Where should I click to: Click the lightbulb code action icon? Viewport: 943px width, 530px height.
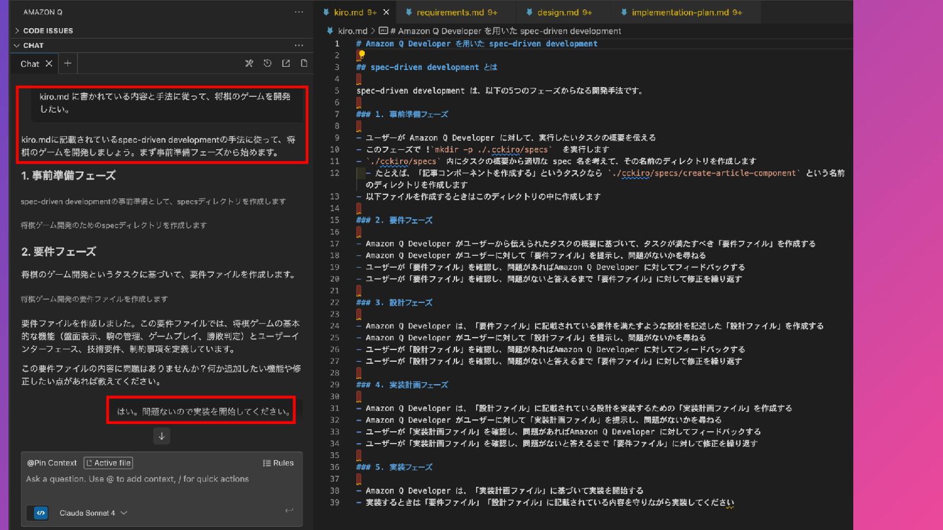click(x=361, y=55)
